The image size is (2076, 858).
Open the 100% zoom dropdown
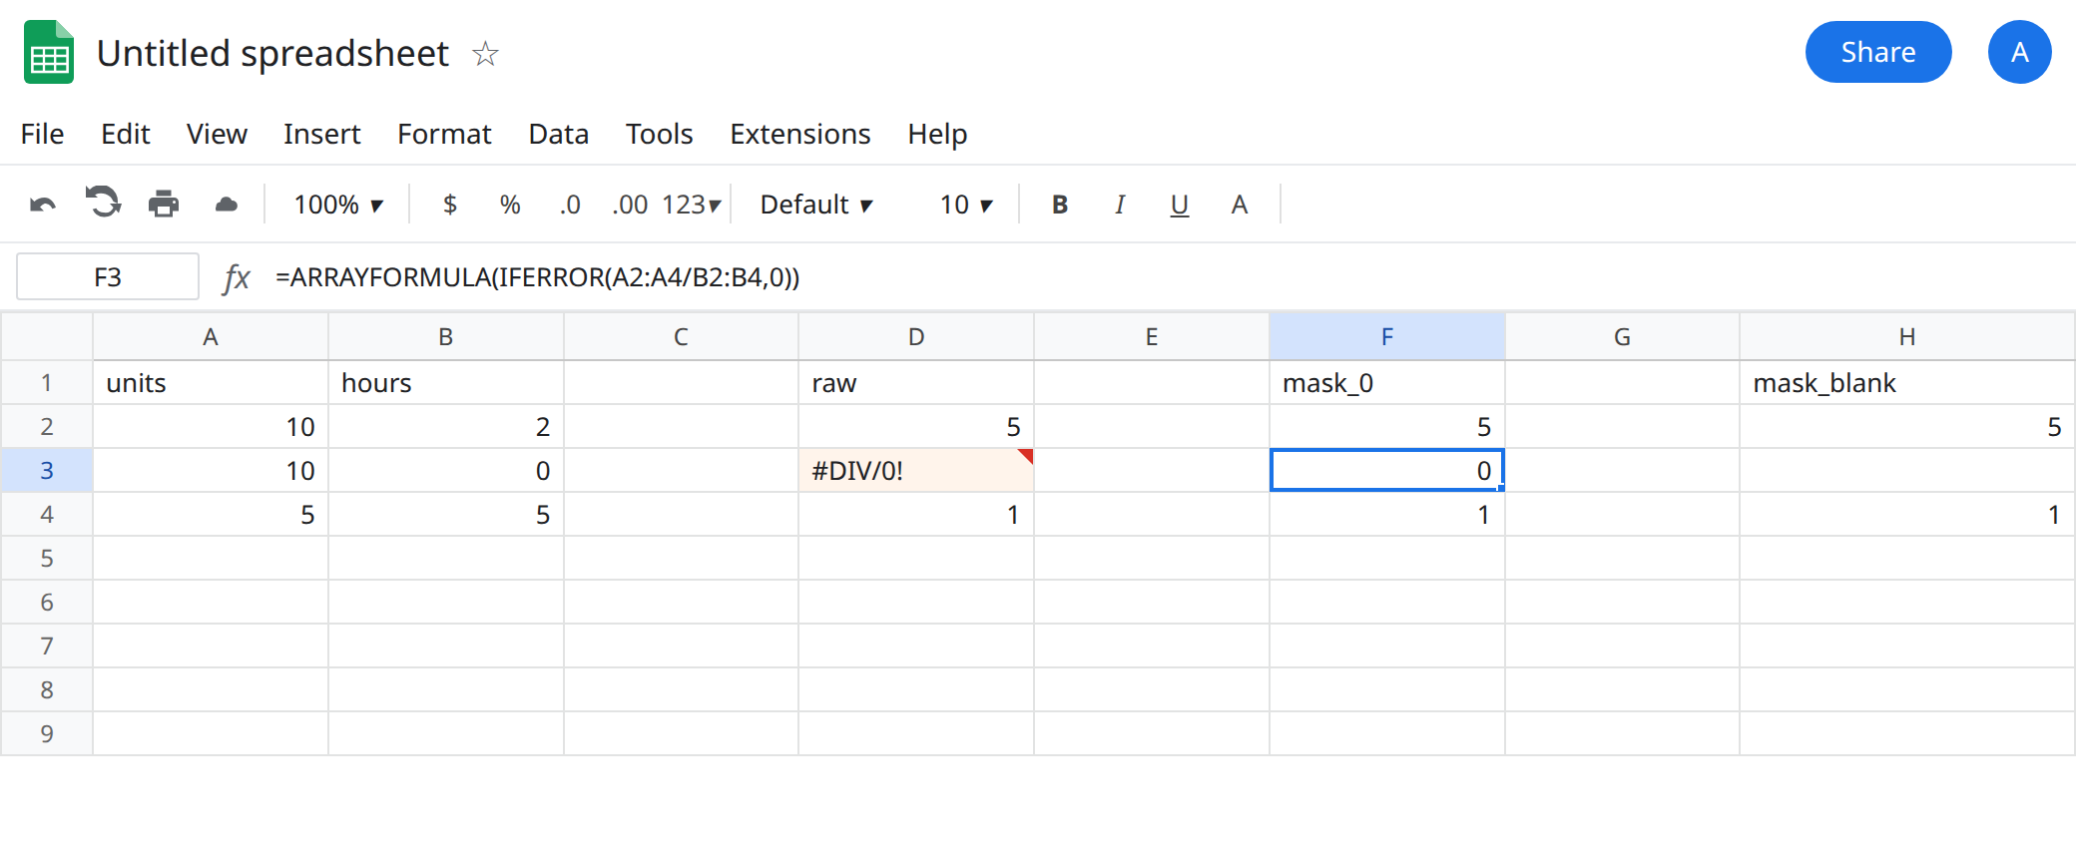point(338,205)
